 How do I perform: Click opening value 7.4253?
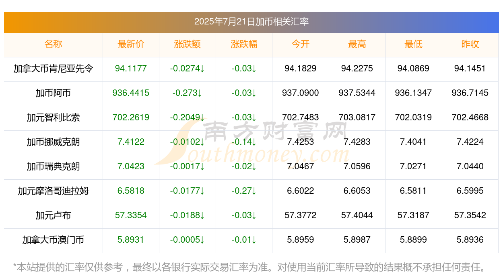301,142
